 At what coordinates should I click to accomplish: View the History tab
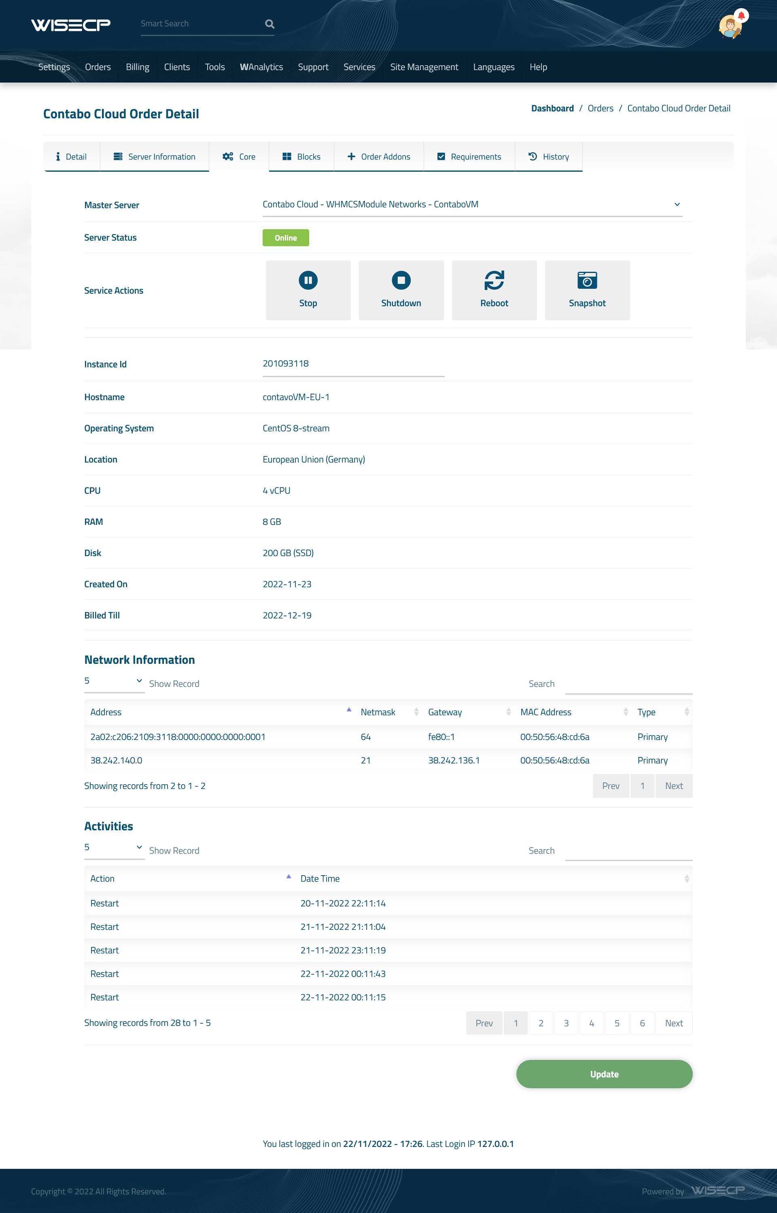pos(548,156)
